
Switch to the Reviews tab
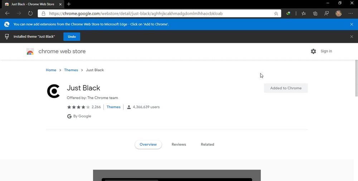(179, 145)
